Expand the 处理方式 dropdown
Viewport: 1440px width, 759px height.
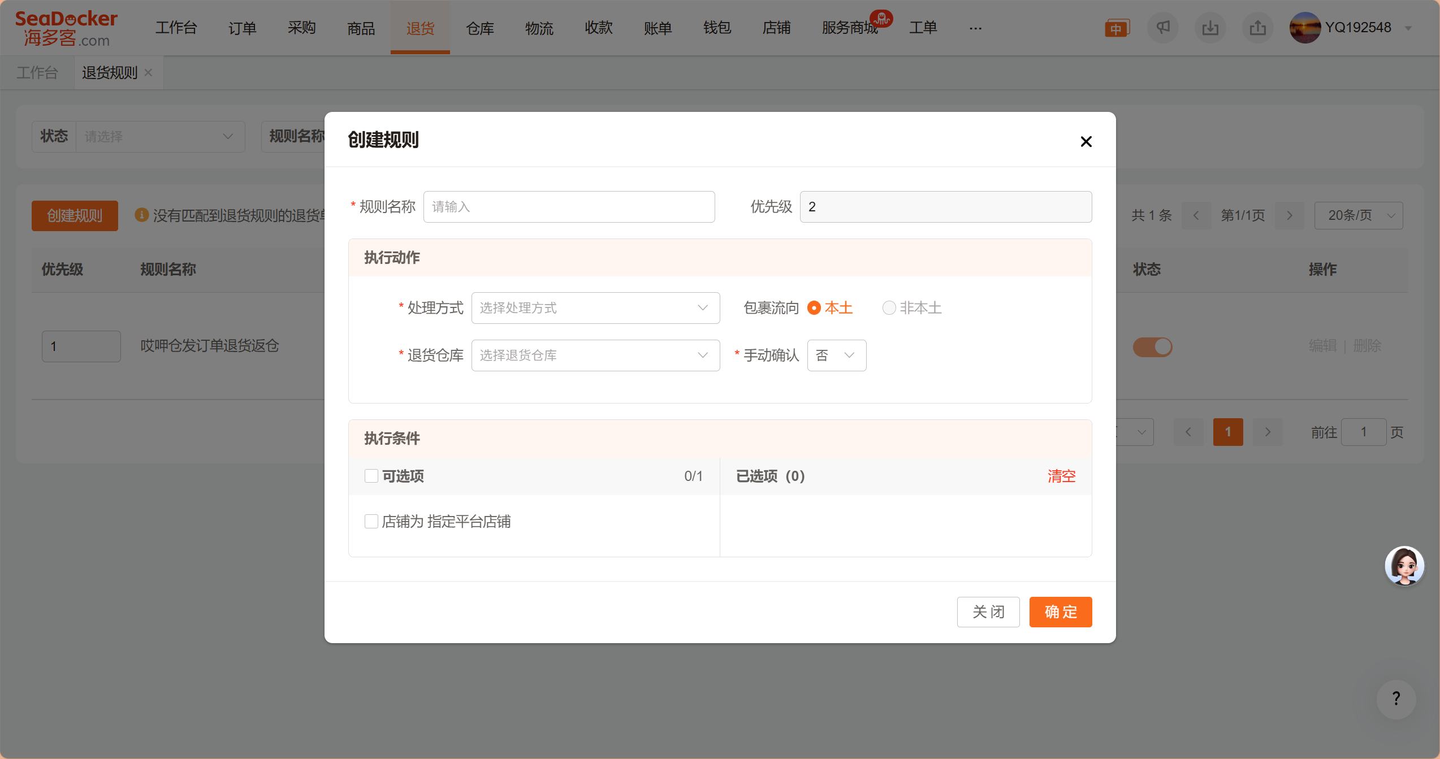(595, 308)
